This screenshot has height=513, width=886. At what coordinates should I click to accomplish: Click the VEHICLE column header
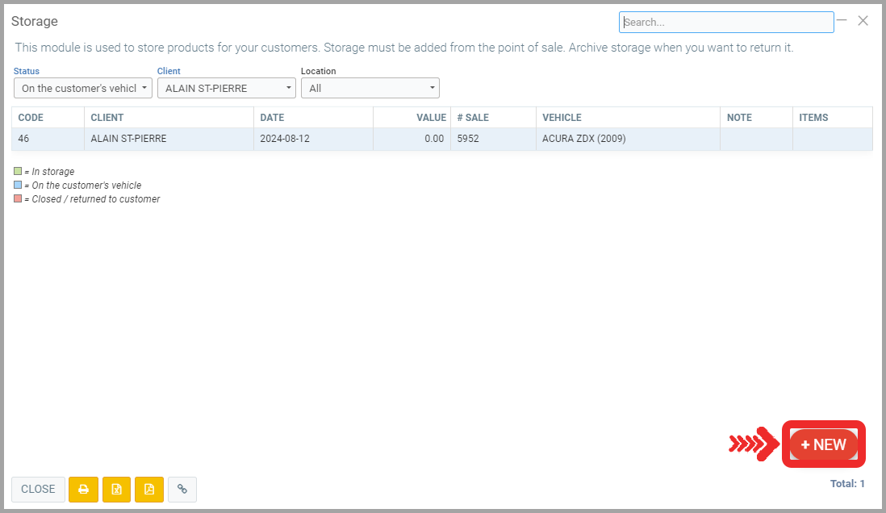[562, 118]
